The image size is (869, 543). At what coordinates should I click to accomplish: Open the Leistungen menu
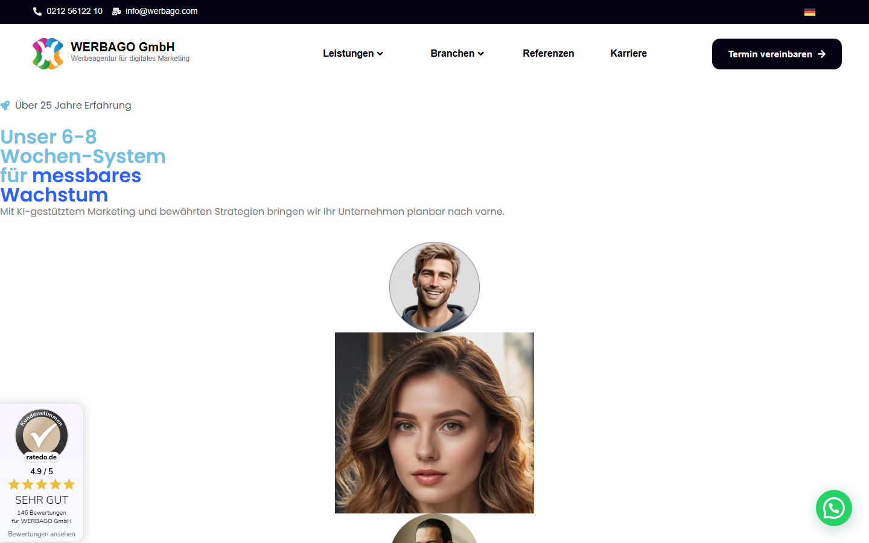[x=348, y=53]
